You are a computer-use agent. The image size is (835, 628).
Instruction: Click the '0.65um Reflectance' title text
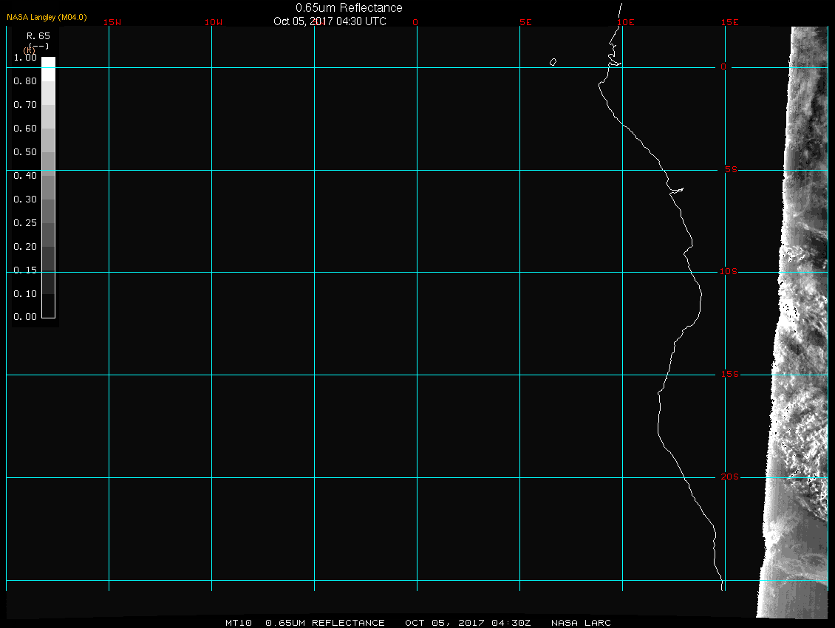pos(349,7)
